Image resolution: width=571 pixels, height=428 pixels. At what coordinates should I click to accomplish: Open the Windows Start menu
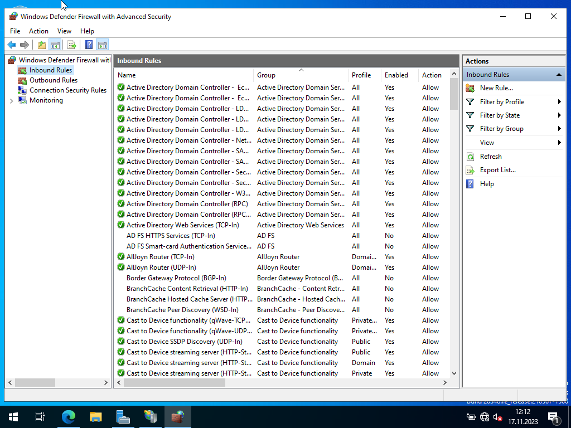pos(13,417)
